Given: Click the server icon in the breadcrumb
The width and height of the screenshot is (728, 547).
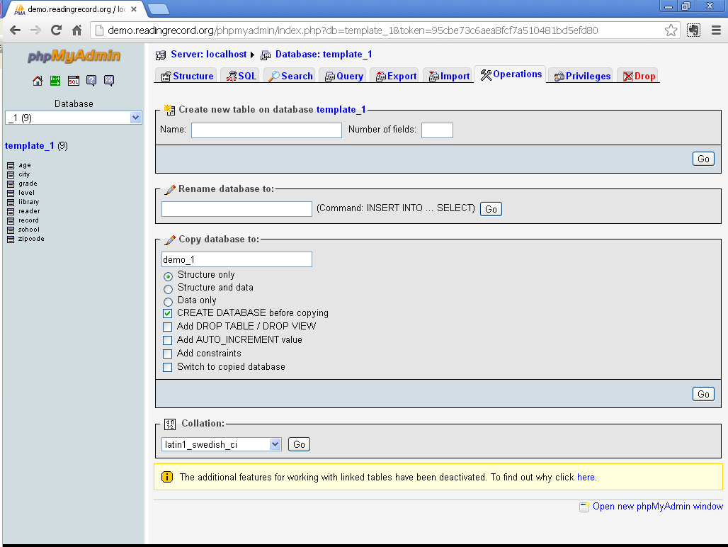Looking at the screenshot, I should [161, 55].
